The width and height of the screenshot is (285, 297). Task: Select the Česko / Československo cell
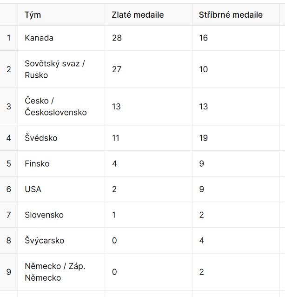click(x=61, y=107)
